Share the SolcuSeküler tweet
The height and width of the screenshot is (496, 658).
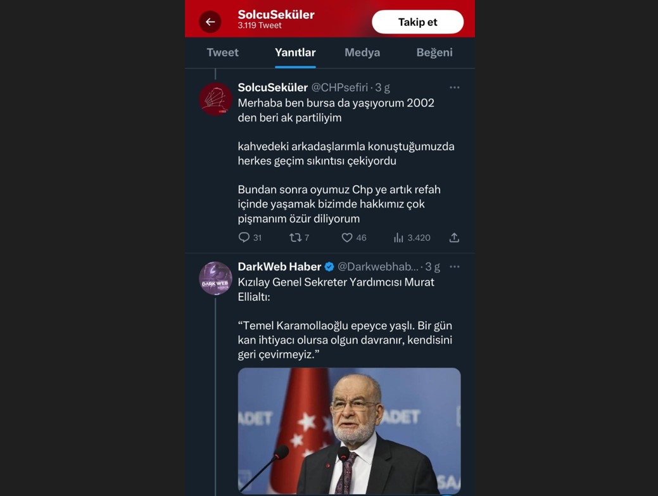(454, 238)
